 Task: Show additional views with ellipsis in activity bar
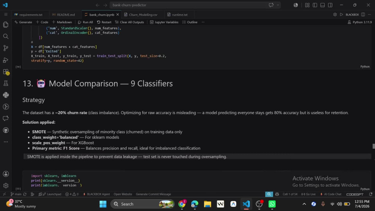tap(6, 142)
